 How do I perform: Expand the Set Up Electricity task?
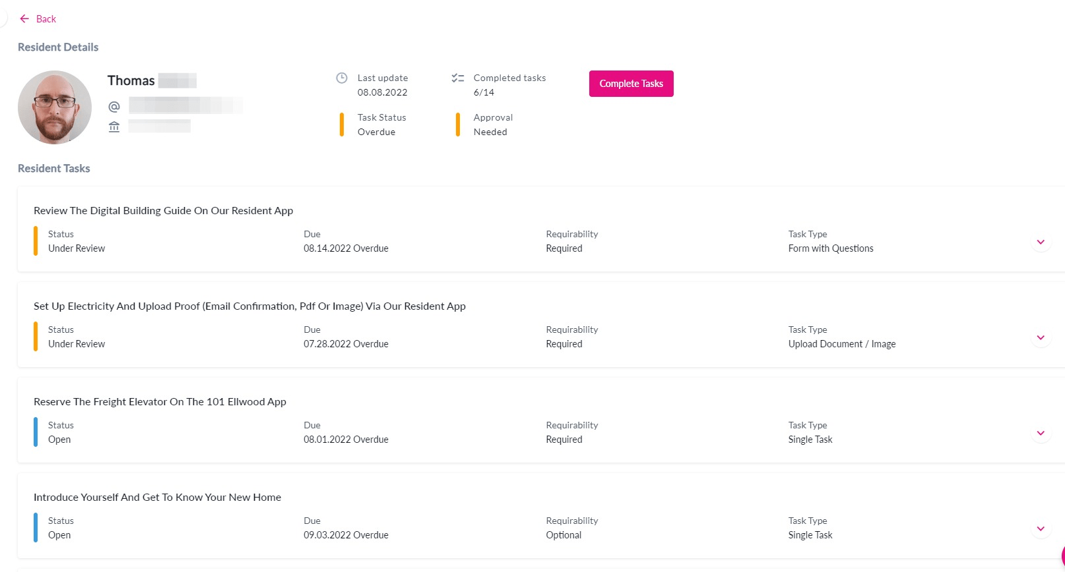[1041, 337]
